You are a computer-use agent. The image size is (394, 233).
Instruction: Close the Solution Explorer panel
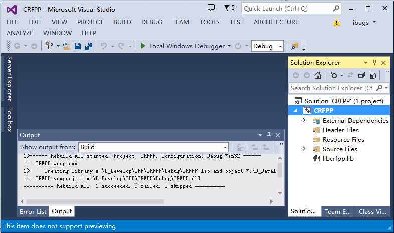383,63
